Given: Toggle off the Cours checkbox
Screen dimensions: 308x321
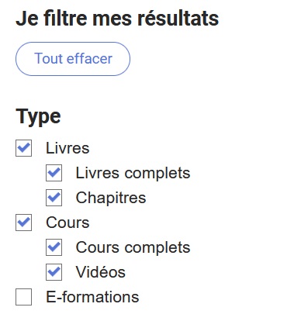Looking at the screenshot, I should (x=23, y=223).
